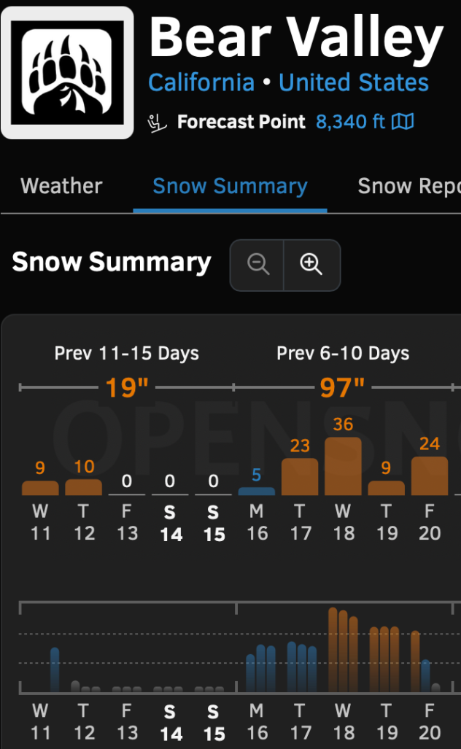The image size is (461, 749).
Task: Switch to the Weather tab
Action: tap(61, 186)
